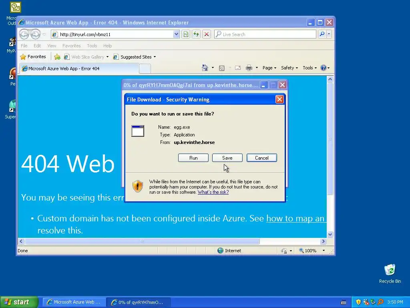This screenshot has width=410, height=308.
Task: Open the Page command bar menu
Action: [x=269, y=68]
